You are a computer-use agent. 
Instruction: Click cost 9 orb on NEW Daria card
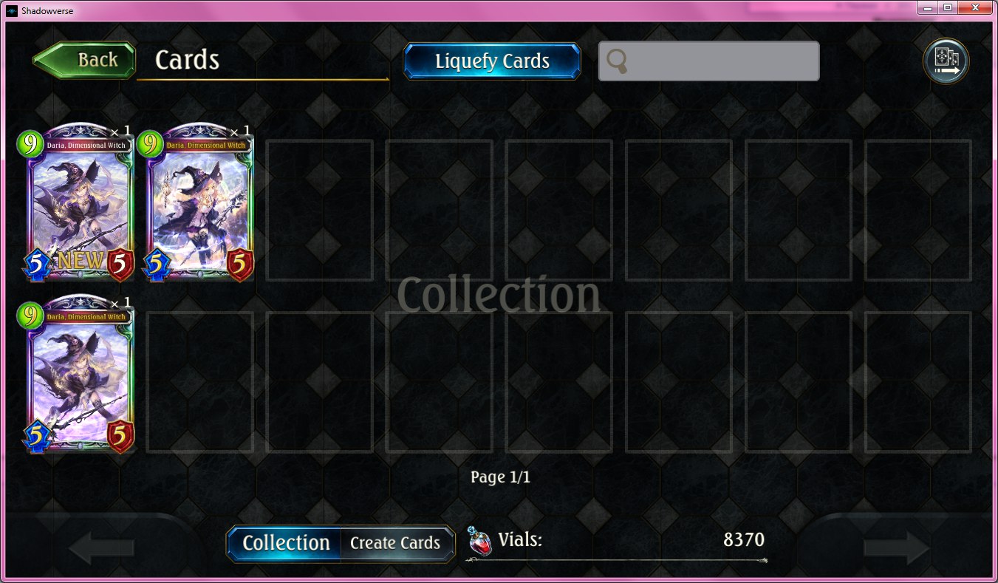click(30, 143)
